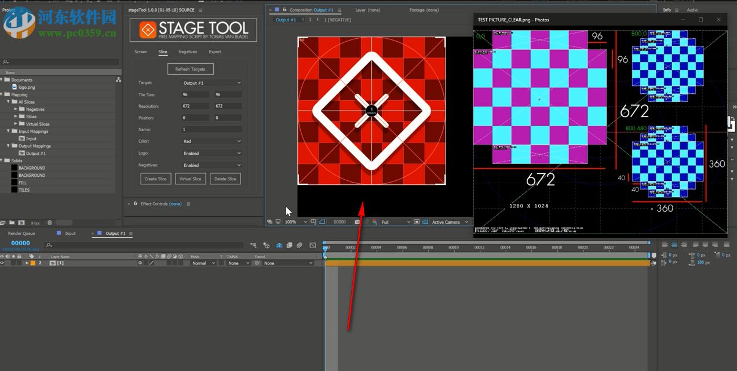Solo layer 1 in the timeline
The height and width of the screenshot is (371, 737).
click(13, 263)
